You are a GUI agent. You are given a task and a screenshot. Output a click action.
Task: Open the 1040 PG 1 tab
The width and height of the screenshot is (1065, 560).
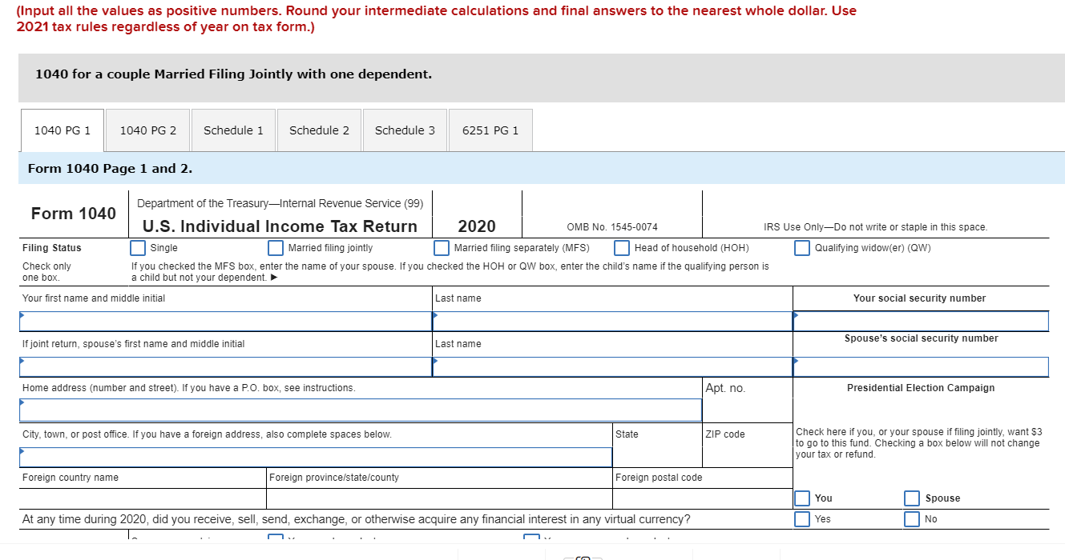pyautogui.click(x=63, y=130)
